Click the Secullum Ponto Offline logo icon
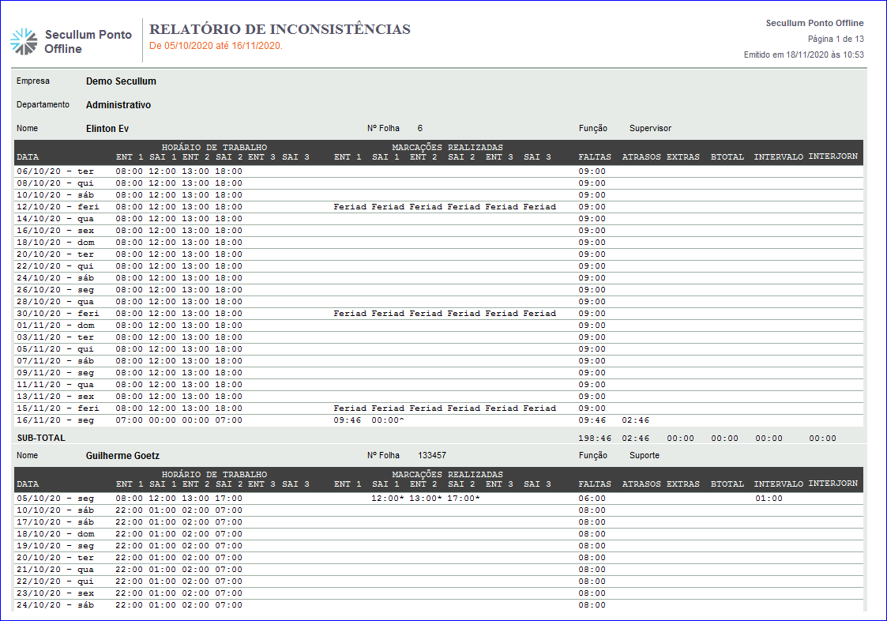Screen dimensions: 887x621 tap(24, 41)
